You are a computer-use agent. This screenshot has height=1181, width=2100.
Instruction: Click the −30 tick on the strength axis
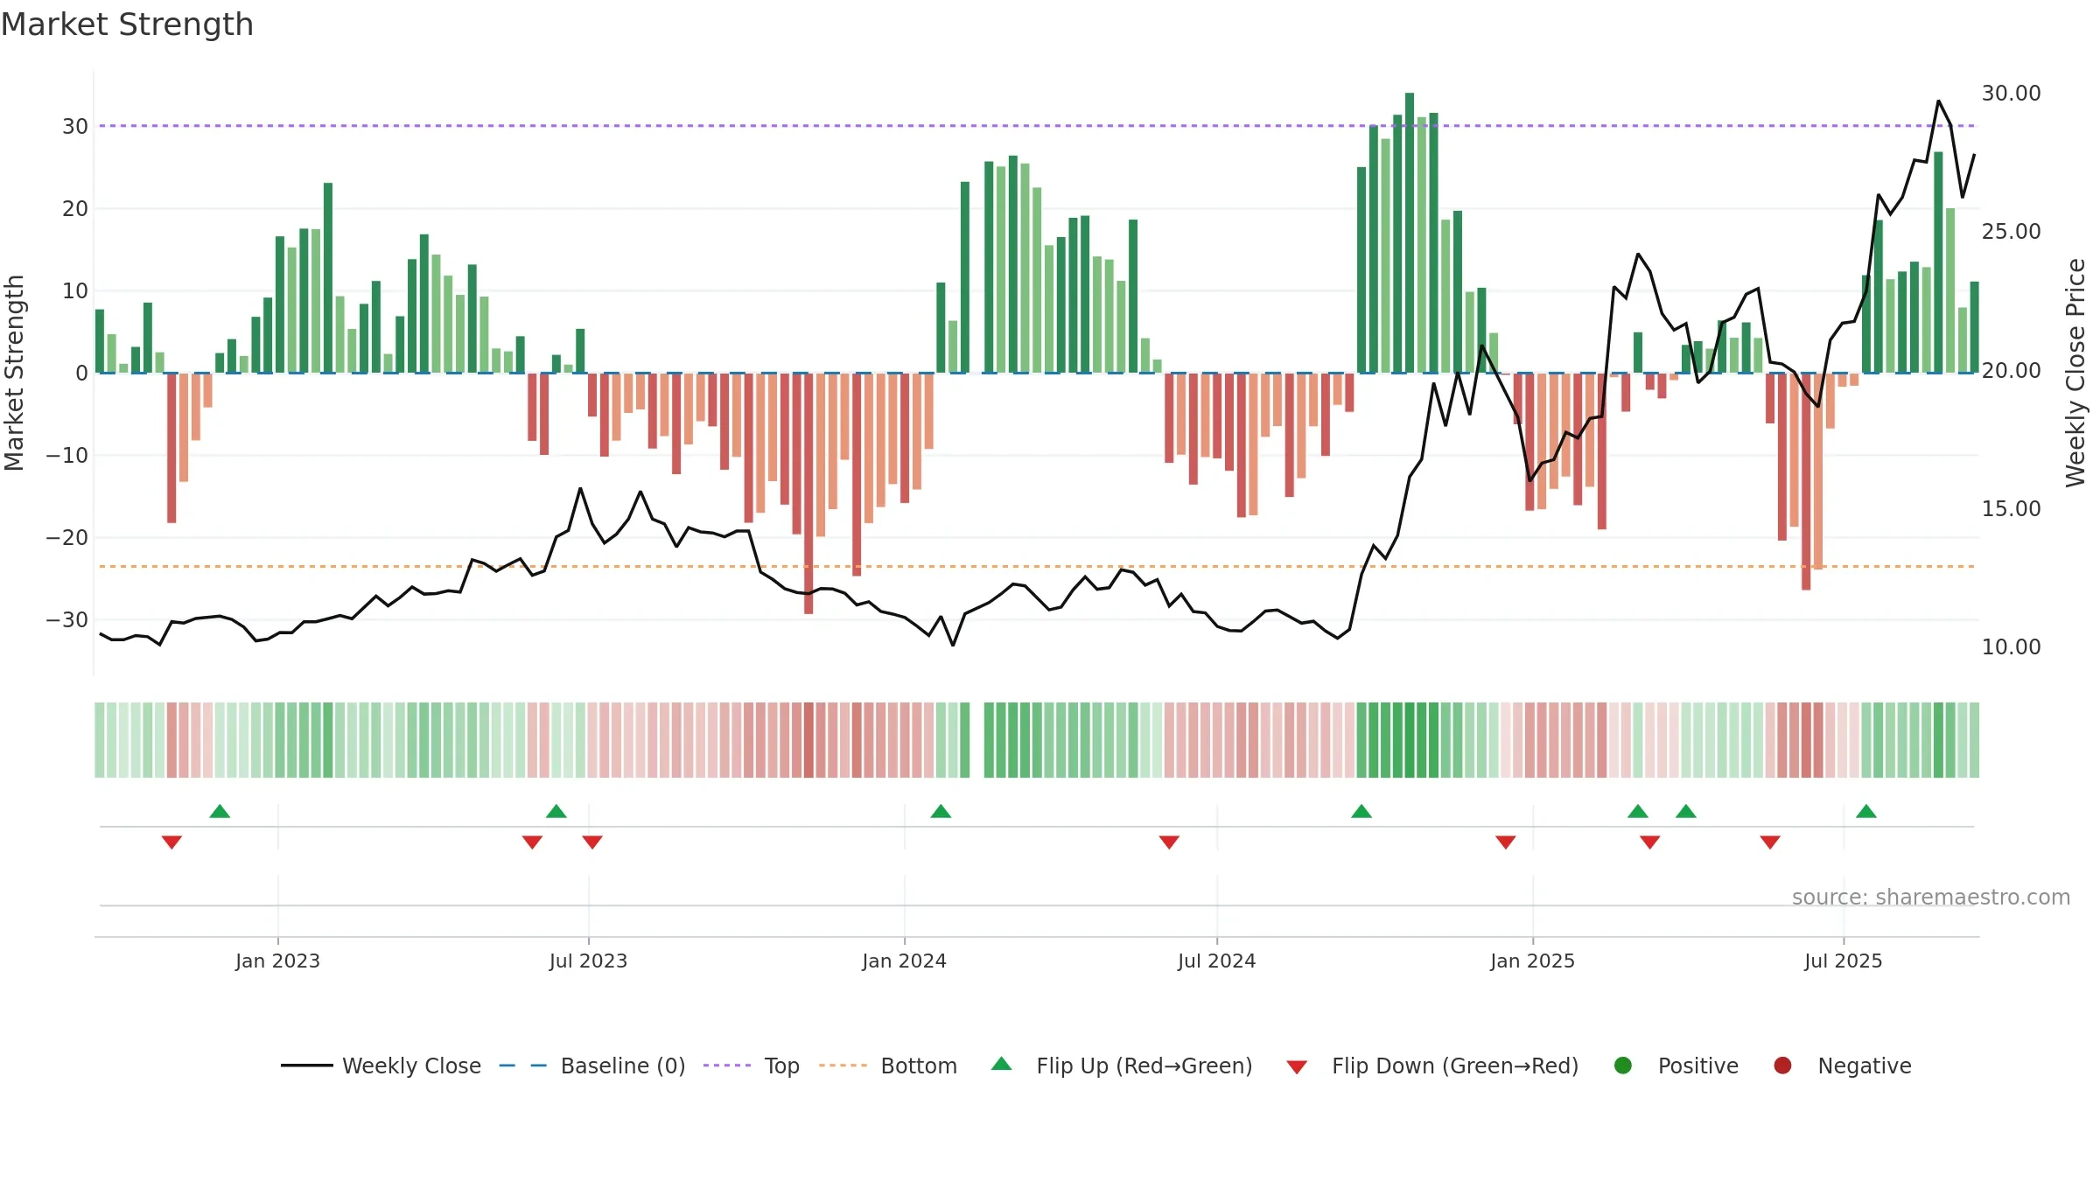tap(67, 619)
